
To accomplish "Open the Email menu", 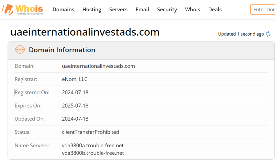I will pyautogui.click(x=142, y=10).
